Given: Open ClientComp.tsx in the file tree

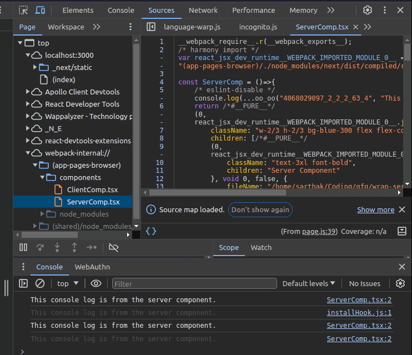Looking at the screenshot, I should (92, 189).
